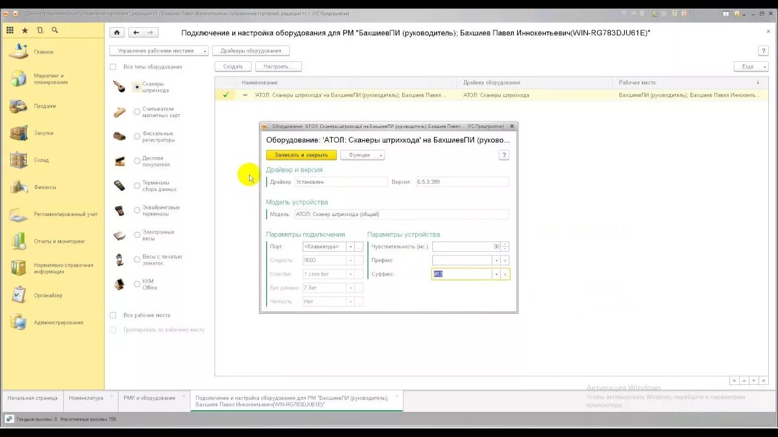Expand the Префикс dropdown arrow
Viewport: 778px width, 437px height.
(x=497, y=260)
